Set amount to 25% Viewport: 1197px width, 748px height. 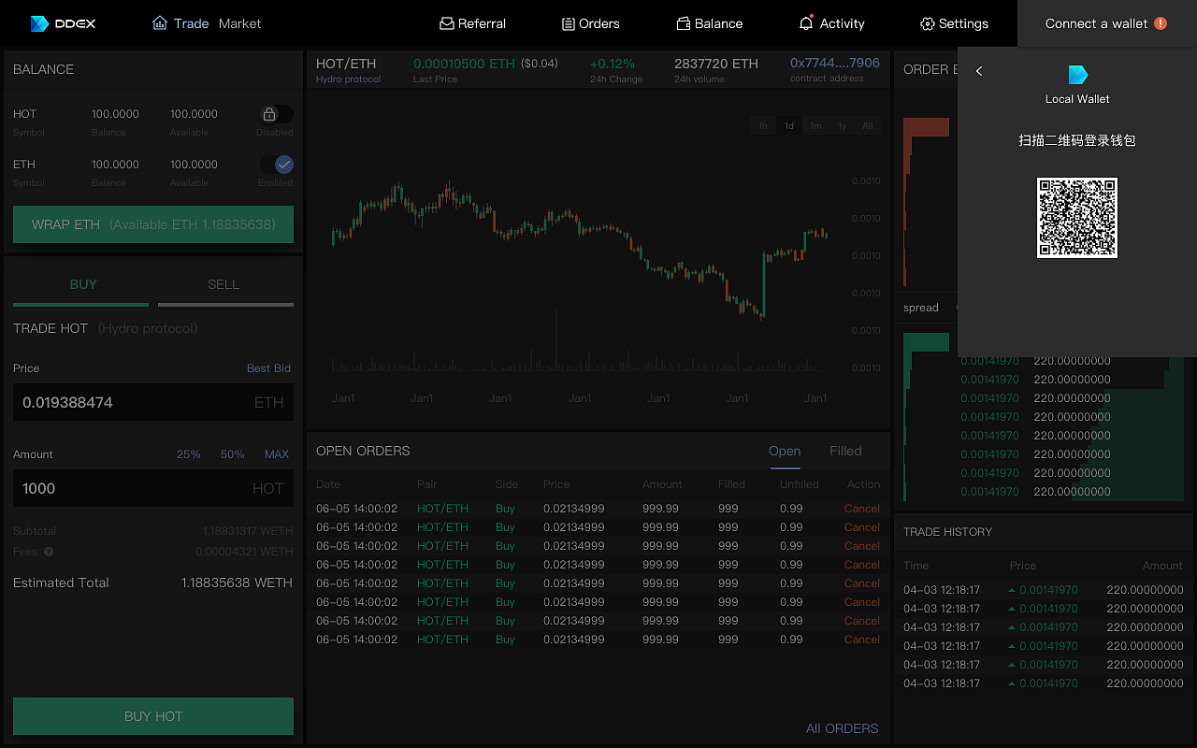189,454
